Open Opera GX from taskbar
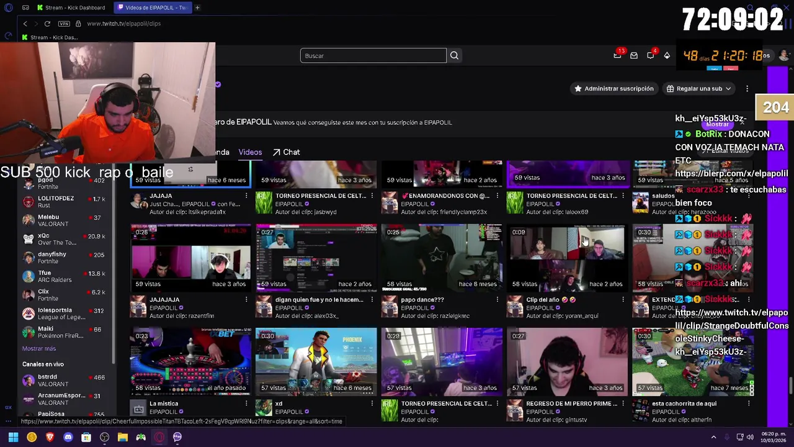This screenshot has height=447, width=794. click(159, 437)
